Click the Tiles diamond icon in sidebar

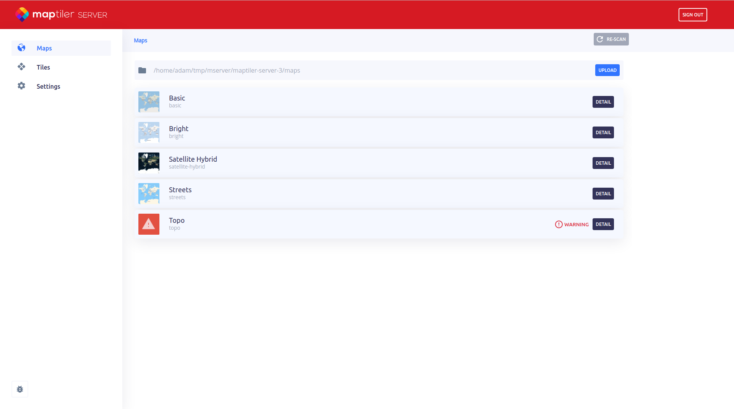point(21,67)
